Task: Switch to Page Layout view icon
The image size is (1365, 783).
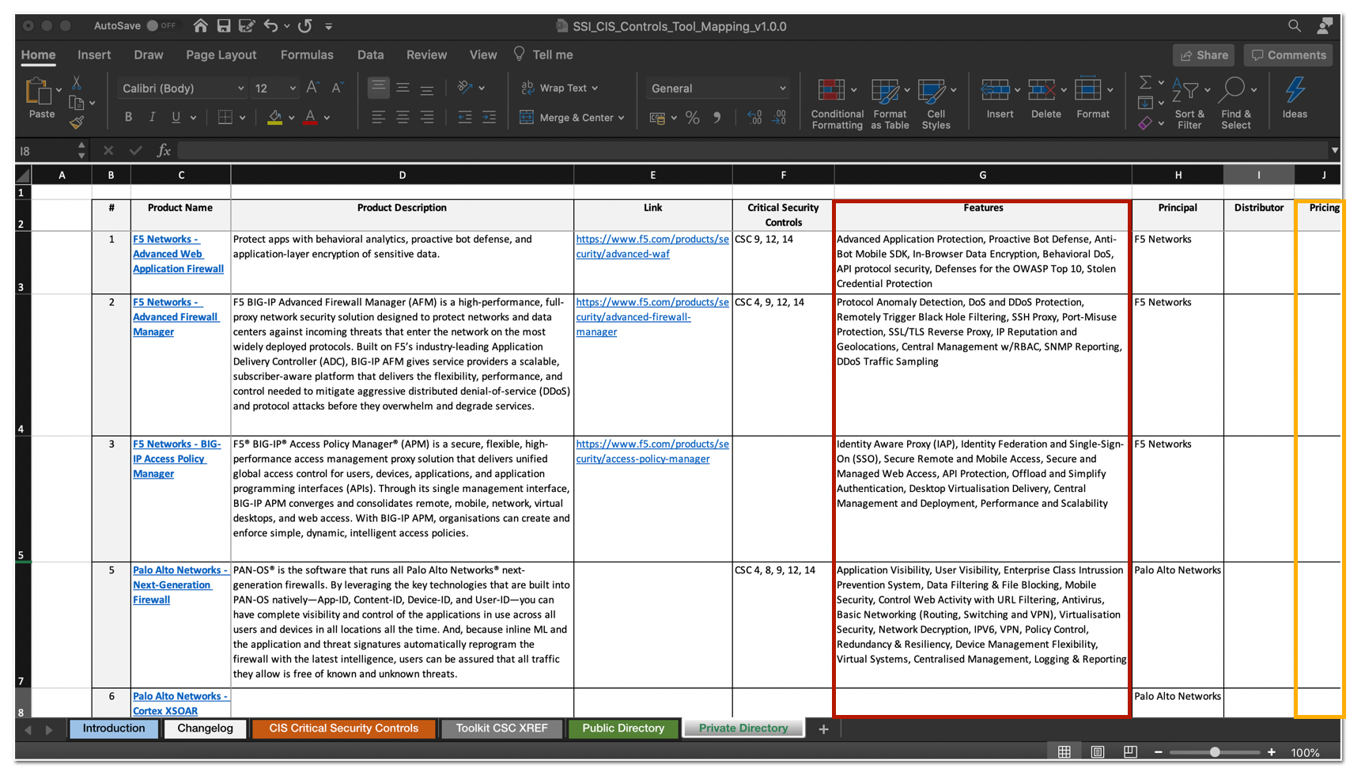Action: pyautogui.click(x=1097, y=751)
